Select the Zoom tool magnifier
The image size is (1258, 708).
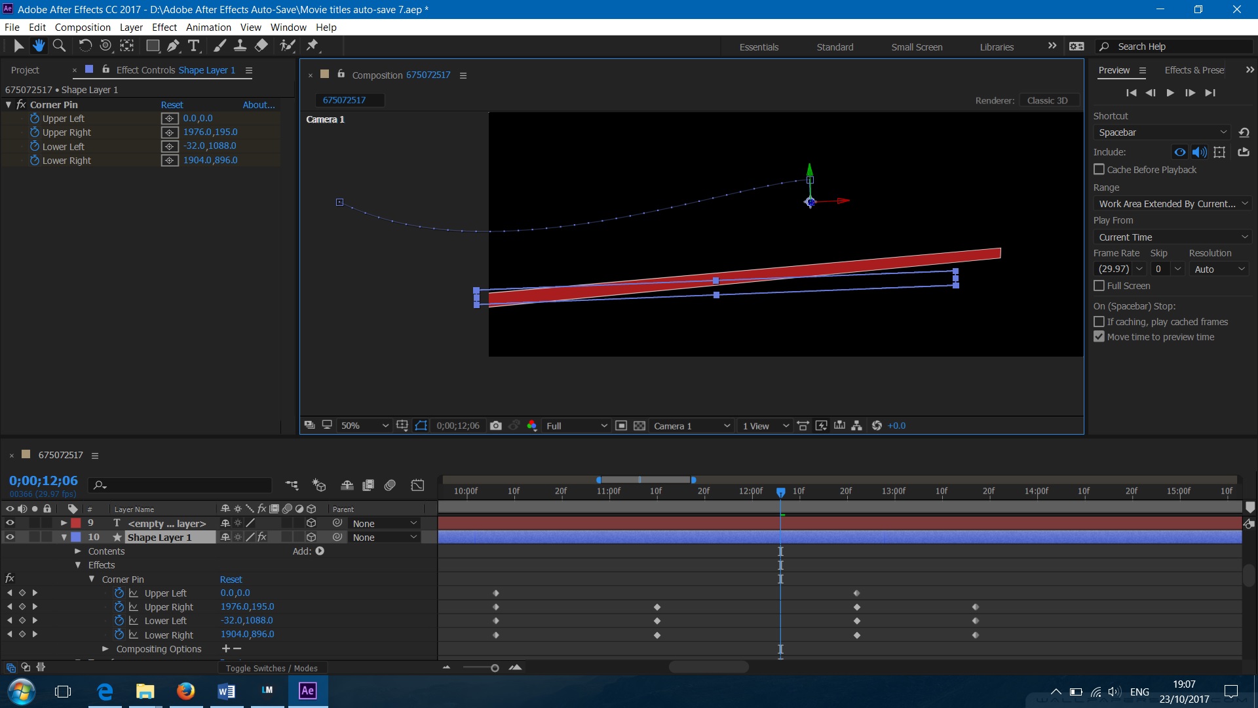[59, 46]
